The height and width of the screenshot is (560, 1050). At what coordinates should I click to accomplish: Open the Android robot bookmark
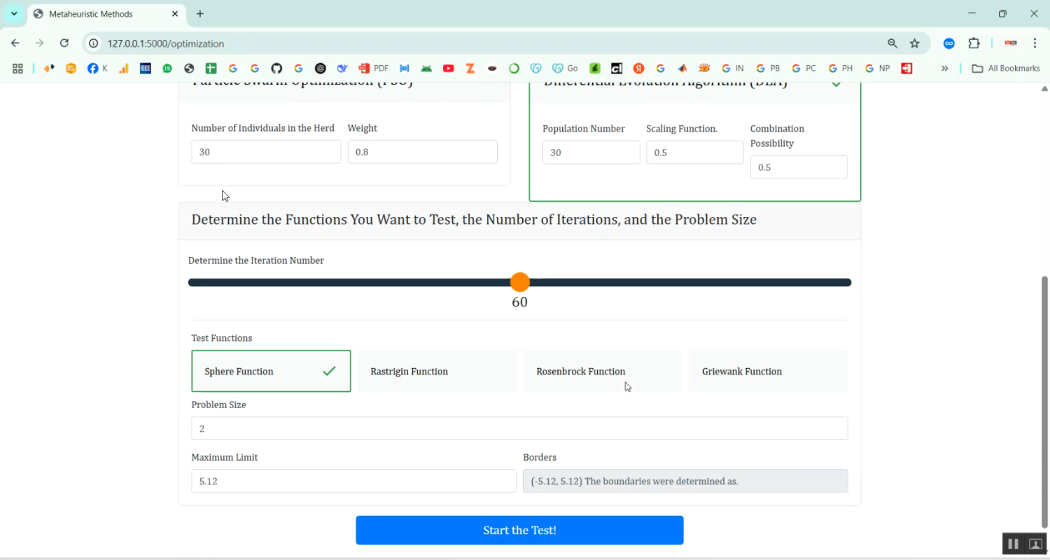click(x=426, y=69)
